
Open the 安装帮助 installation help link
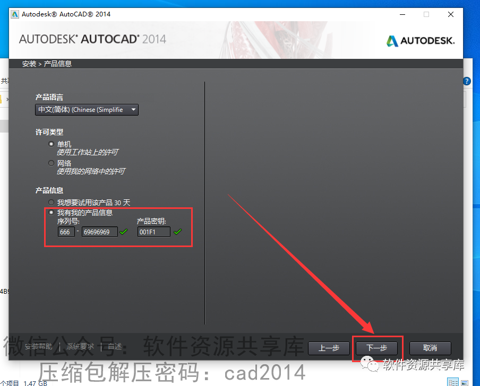point(39,347)
